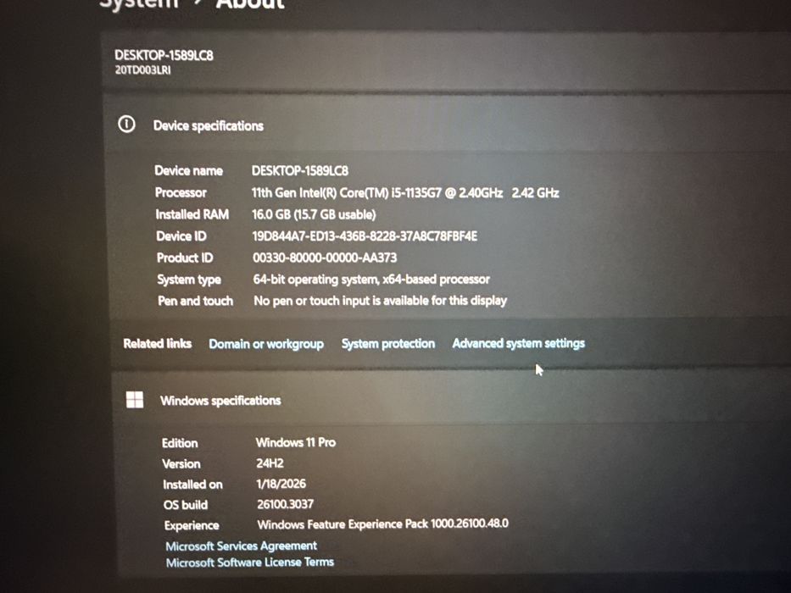Image resolution: width=791 pixels, height=593 pixels.
Task: Click the About page title heading
Action: pyautogui.click(x=250, y=4)
